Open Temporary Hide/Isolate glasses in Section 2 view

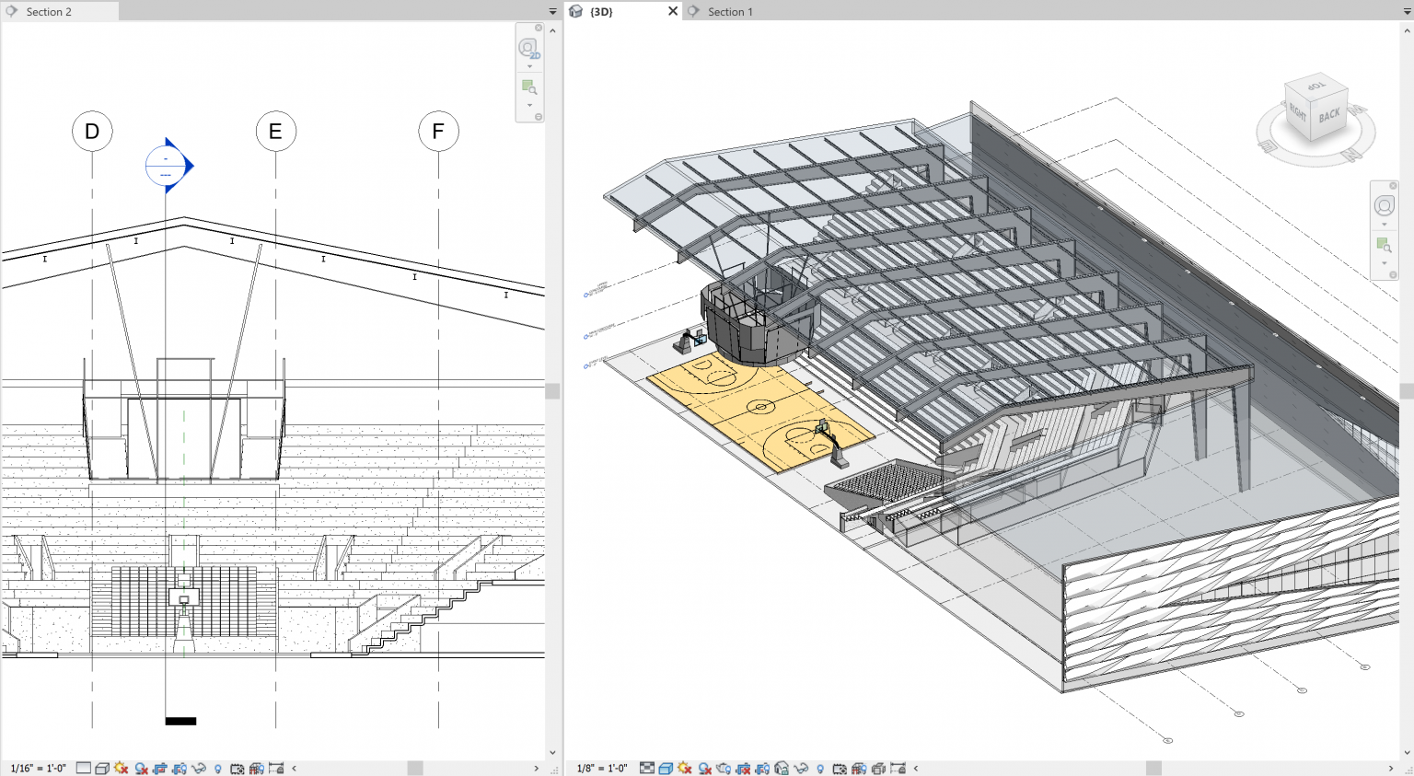click(198, 767)
